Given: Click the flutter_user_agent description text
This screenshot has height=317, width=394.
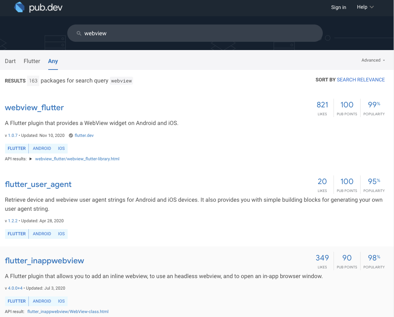Looking at the screenshot, I should [194, 204].
